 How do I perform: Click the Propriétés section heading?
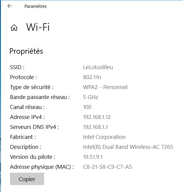pos(26,51)
